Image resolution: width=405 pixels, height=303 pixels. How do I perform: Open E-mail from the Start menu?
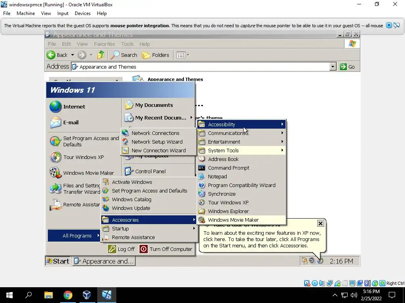pyautogui.click(x=64, y=122)
